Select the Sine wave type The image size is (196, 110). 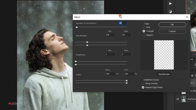click(144, 27)
